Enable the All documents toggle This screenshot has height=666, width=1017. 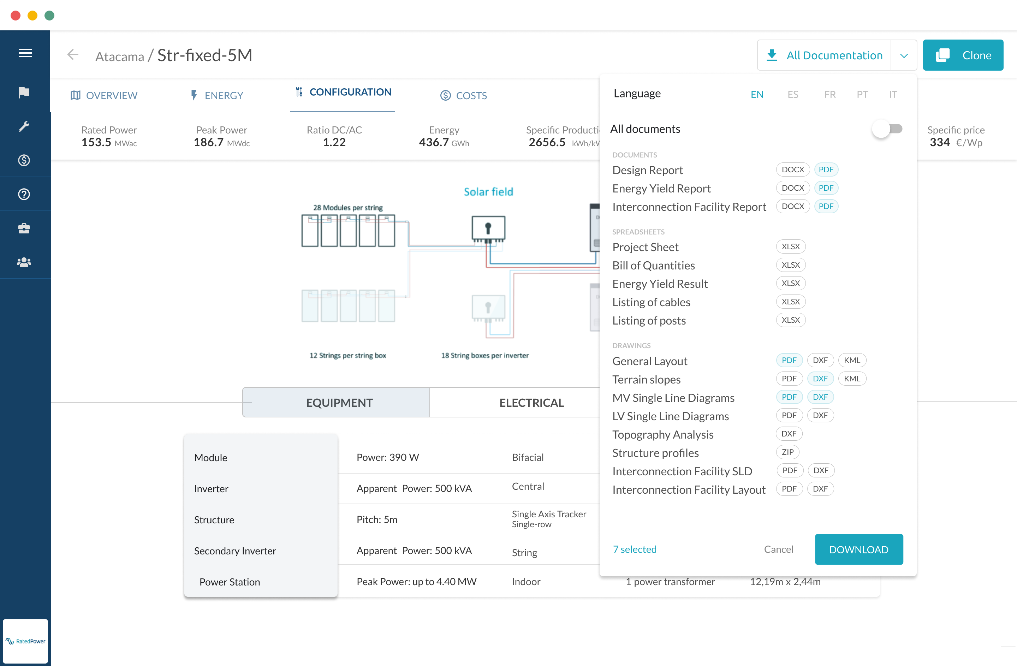click(887, 129)
